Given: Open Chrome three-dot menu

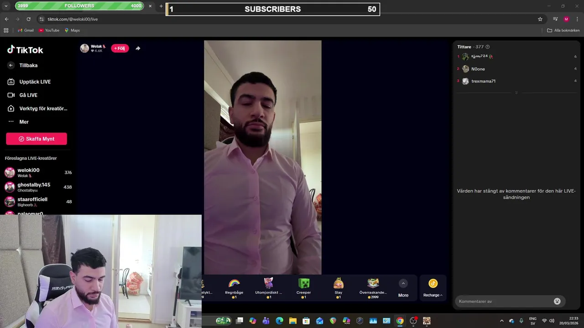Looking at the screenshot, I should pyautogui.click(x=578, y=19).
